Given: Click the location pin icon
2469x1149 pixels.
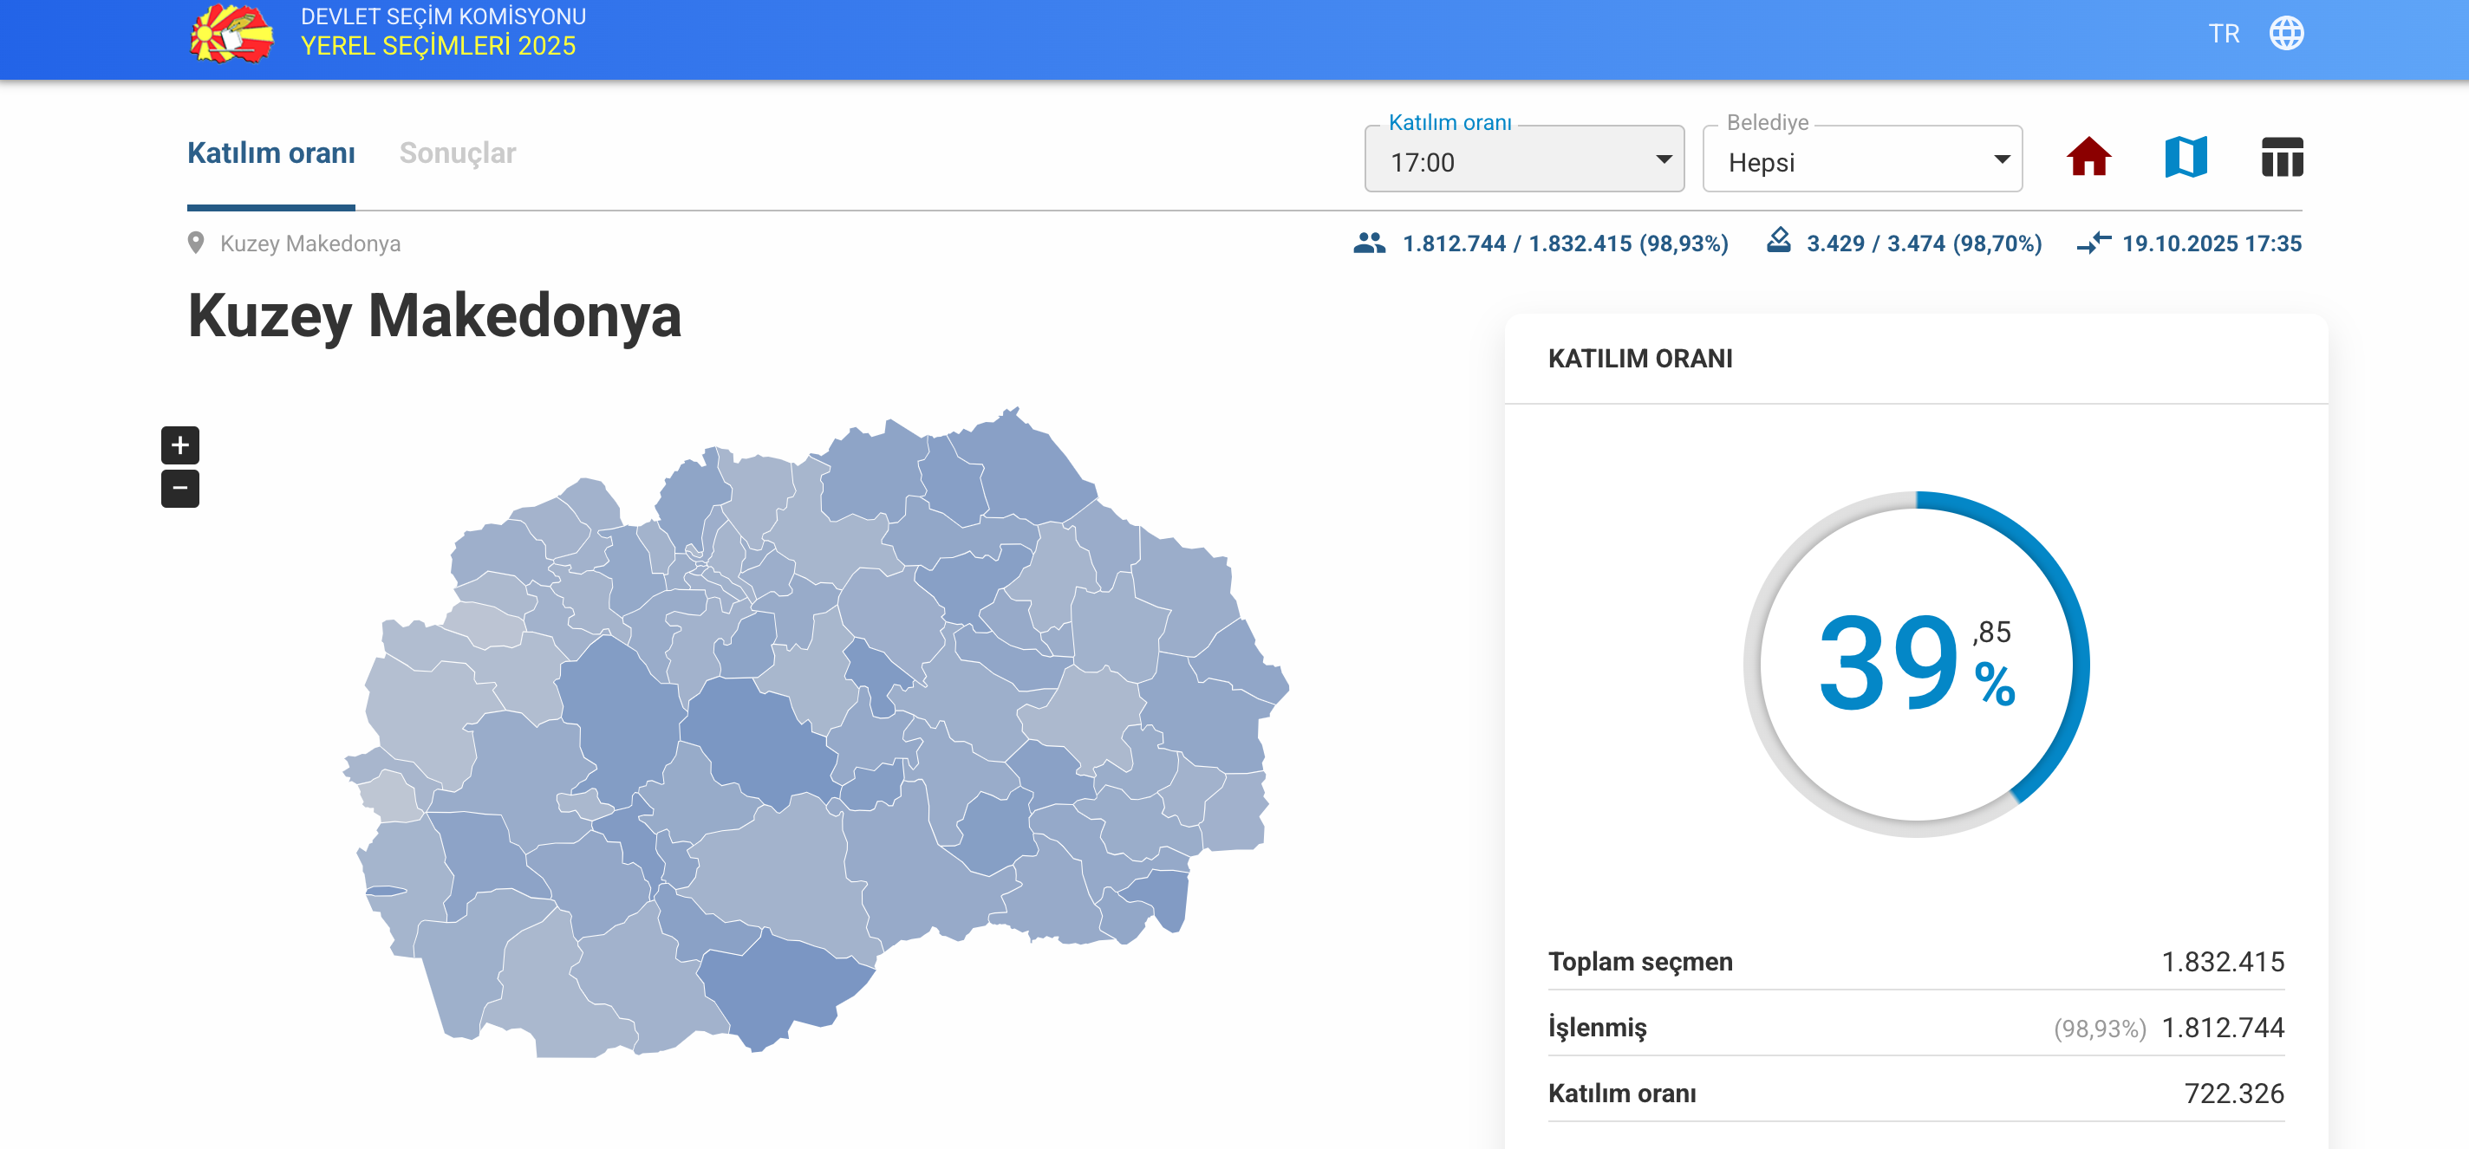Looking at the screenshot, I should tap(196, 243).
